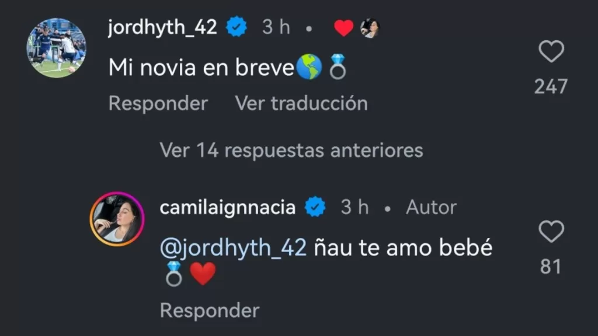Click the red heart liked-by-author icon
The height and width of the screenshot is (336, 598).
click(x=343, y=28)
